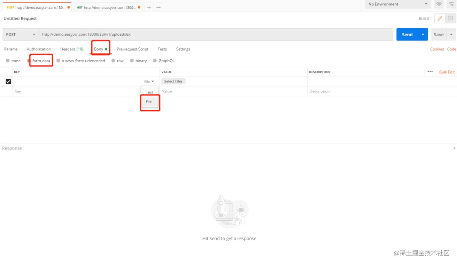This screenshot has height=264, width=457.
Task: Select the GraphQL body radio option
Action: point(155,61)
